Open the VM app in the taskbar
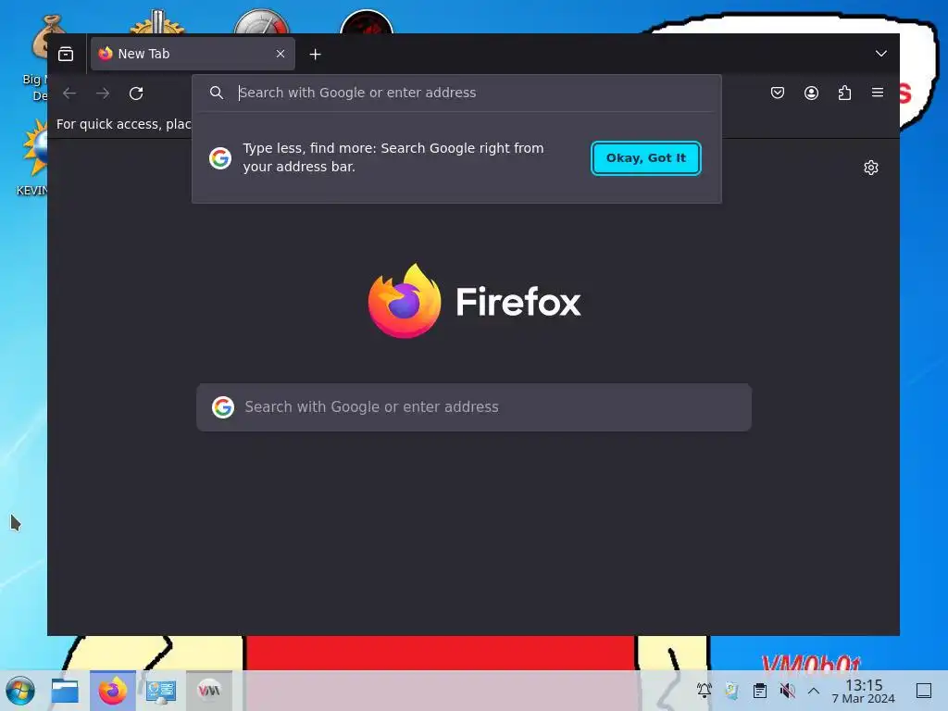This screenshot has height=711, width=948. [x=209, y=691]
